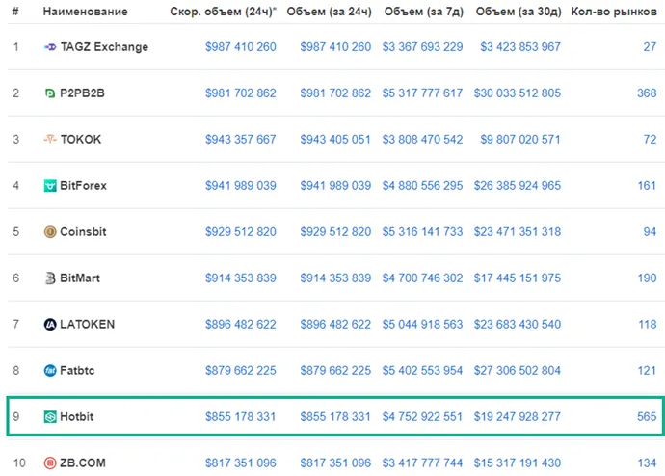The width and height of the screenshot is (665, 476).
Task: Click Coinsbit 7-day volume $5 316 141 733
Action: pyautogui.click(x=422, y=232)
